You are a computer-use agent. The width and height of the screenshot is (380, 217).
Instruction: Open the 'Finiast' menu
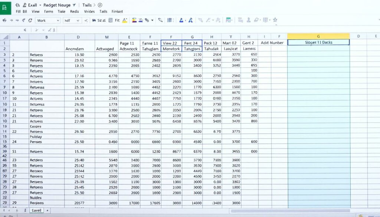coord(117,11)
